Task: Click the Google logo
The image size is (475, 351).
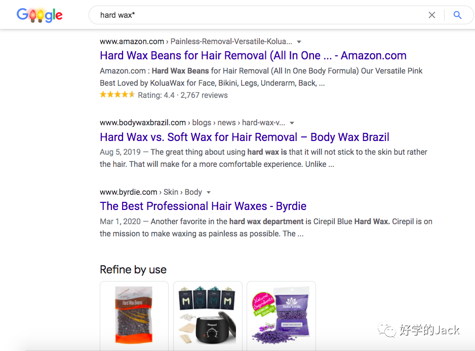Action: pos(39,15)
